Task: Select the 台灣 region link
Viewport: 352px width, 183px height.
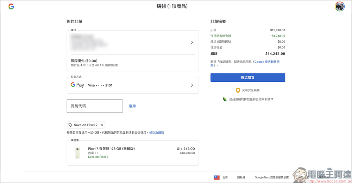Action: (x=225, y=178)
